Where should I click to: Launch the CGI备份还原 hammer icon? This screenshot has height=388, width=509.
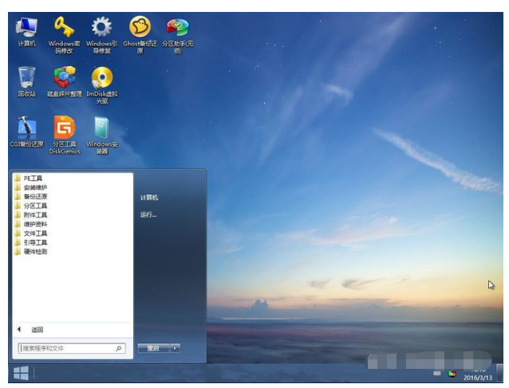(x=26, y=127)
